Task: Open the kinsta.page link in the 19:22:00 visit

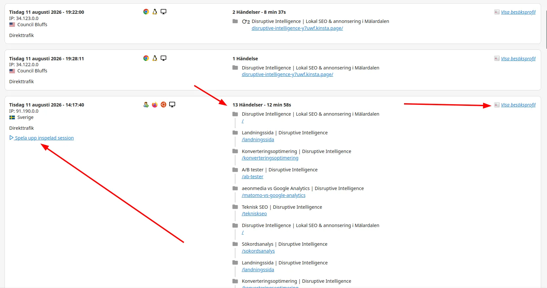Action: coord(297,28)
